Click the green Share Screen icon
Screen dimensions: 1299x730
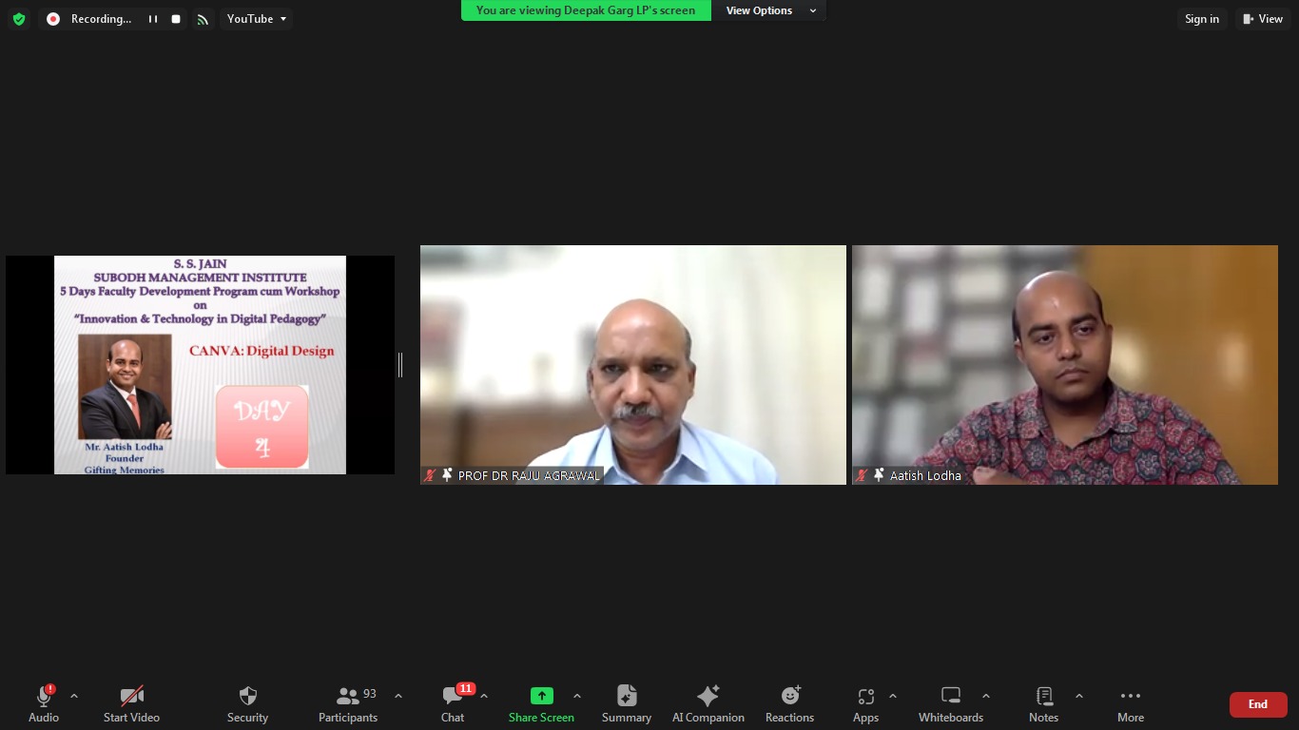541,696
